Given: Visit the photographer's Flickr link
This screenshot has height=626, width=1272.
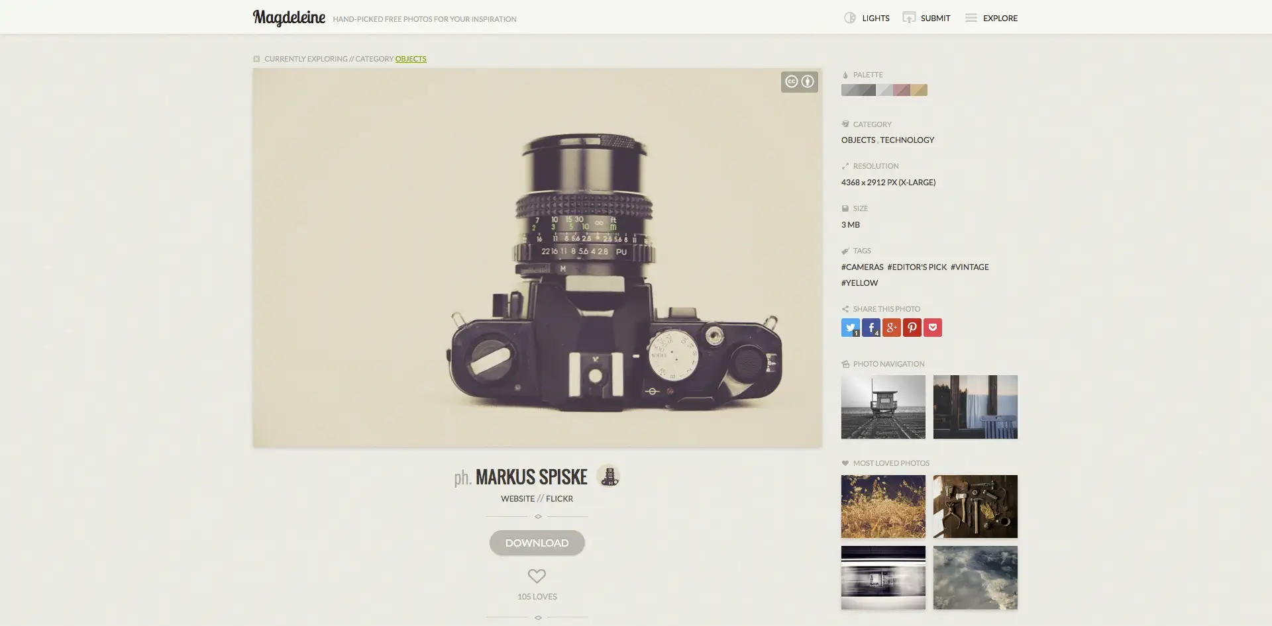Looking at the screenshot, I should (559, 499).
